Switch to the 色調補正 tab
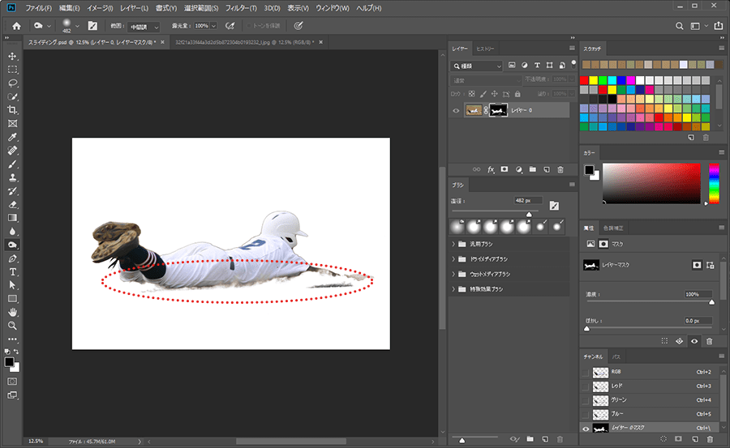730x448 pixels. pos(612,228)
